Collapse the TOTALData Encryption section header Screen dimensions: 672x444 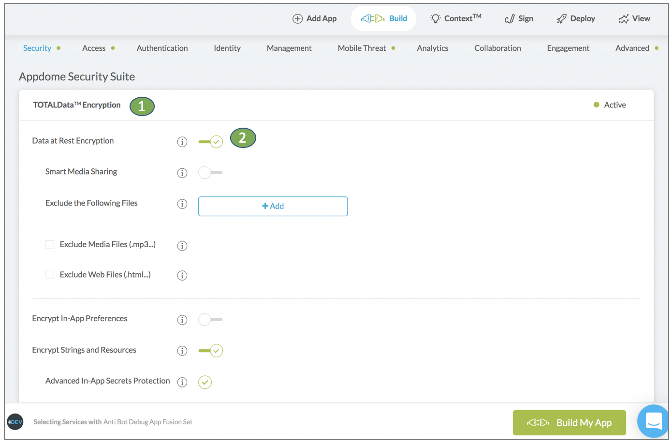click(77, 105)
